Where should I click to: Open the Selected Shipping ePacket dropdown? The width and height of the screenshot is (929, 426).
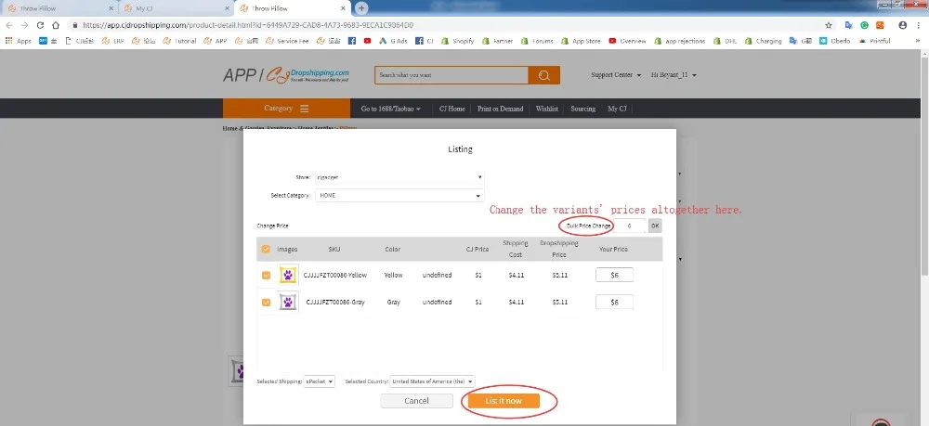pyautogui.click(x=320, y=381)
